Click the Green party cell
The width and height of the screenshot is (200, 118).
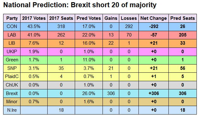[12, 60]
